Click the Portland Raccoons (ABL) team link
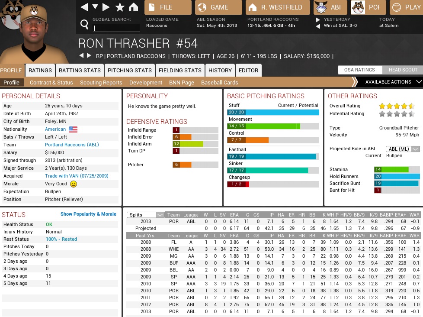 coord(71,145)
